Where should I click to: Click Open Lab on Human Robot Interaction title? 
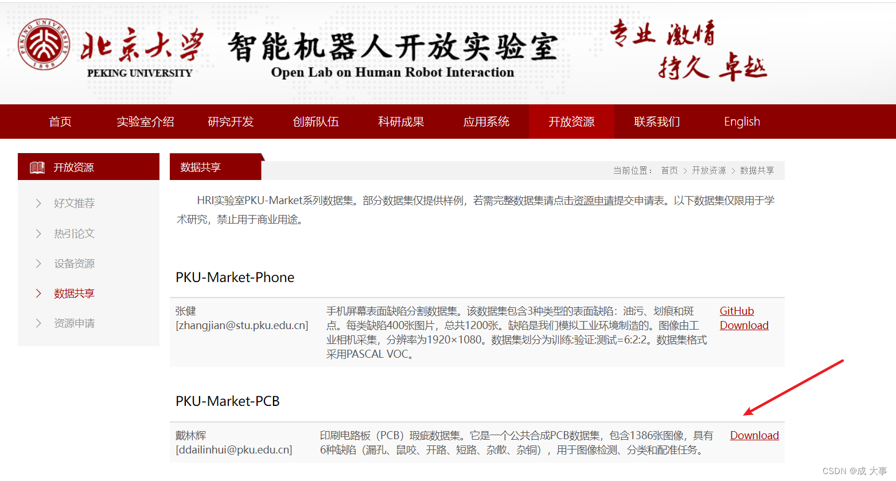[392, 72]
